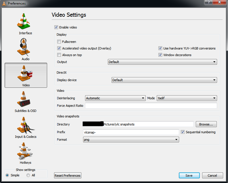The height and width of the screenshot is (183, 228).
Task: Open the DirectX Display device dropdown
Action: tap(164, 80)
